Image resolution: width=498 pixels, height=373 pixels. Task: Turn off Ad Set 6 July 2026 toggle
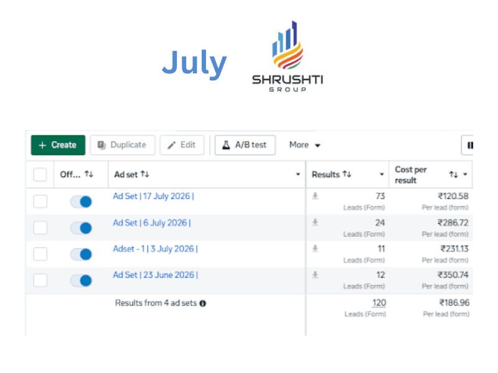coord(81,228)
